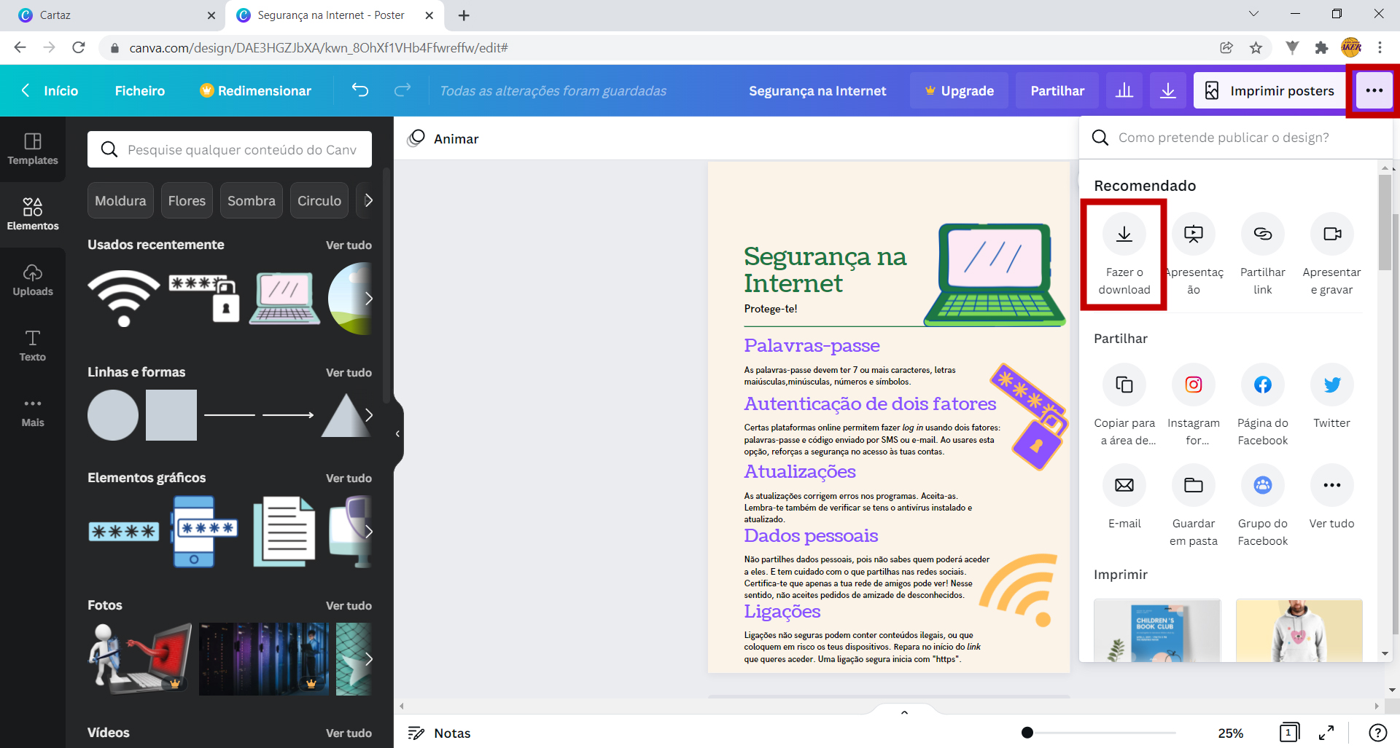Insert the document page graphic
The width and height of the screenshot is (1400, 748).
[284, 532]
